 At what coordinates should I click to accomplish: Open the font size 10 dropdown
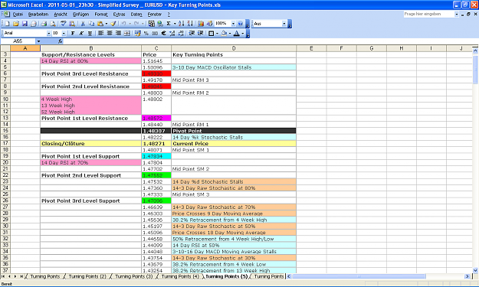[x=64, y=33]
